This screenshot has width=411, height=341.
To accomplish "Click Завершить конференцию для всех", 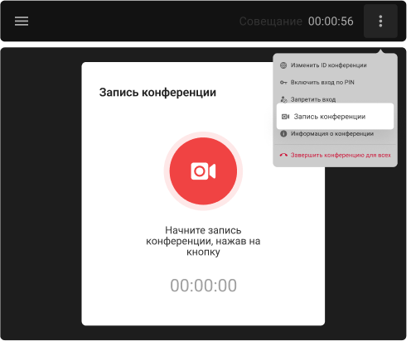I will pos(335,155).
